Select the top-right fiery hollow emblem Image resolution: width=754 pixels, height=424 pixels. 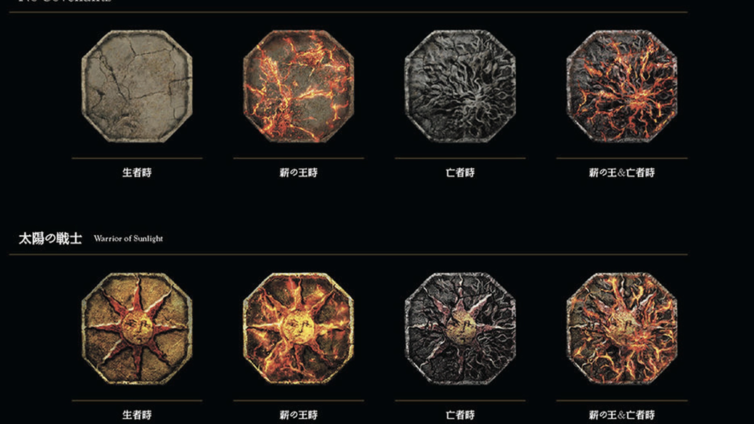[x=622, y=86]
